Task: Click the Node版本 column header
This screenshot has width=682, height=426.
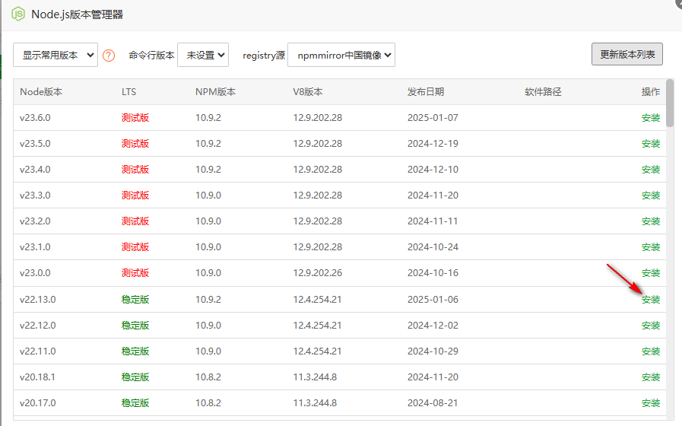Action: click(x=41, y=92)
